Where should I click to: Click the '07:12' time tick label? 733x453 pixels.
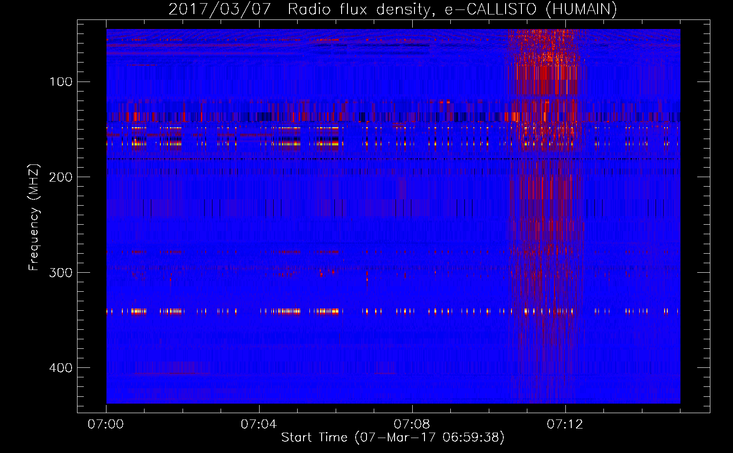565,424
